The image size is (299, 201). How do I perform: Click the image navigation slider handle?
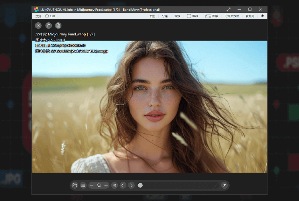click(140, 185)
